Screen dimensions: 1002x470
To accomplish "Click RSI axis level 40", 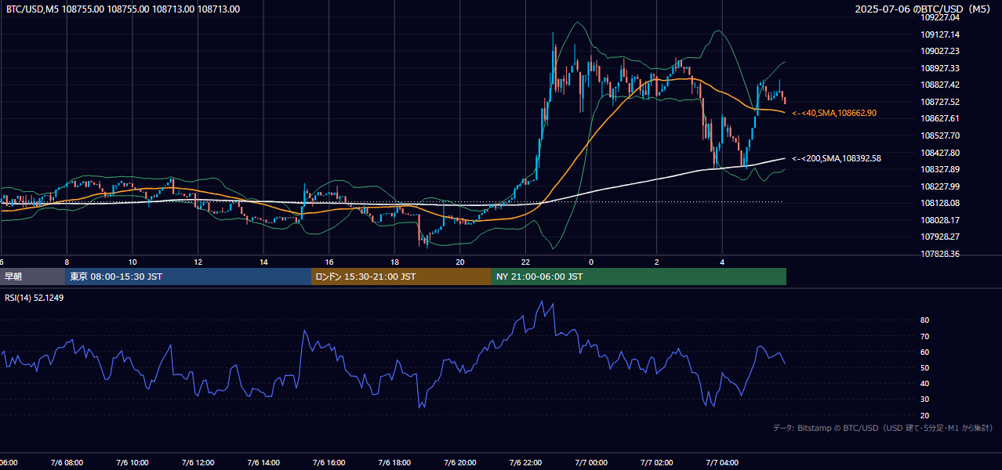I will pos(925,384).
